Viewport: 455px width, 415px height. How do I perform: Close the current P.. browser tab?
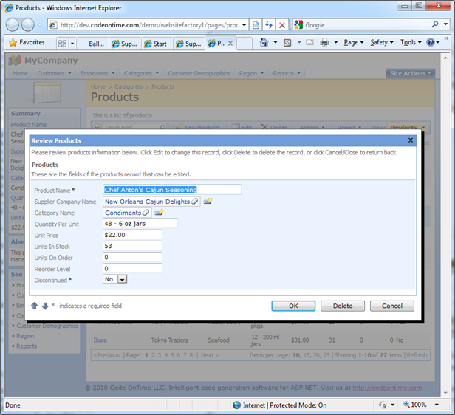click(230, 44)
